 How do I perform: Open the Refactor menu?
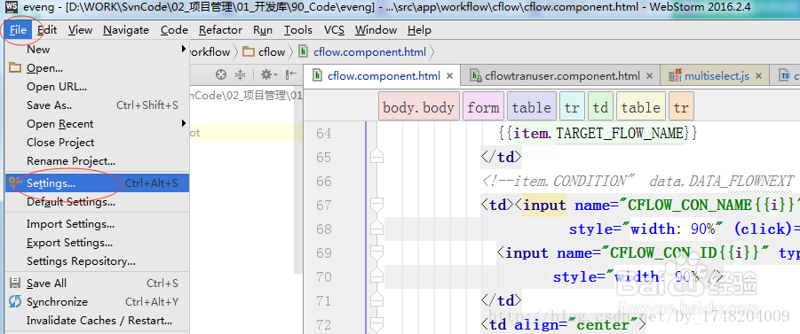point(220,30)
